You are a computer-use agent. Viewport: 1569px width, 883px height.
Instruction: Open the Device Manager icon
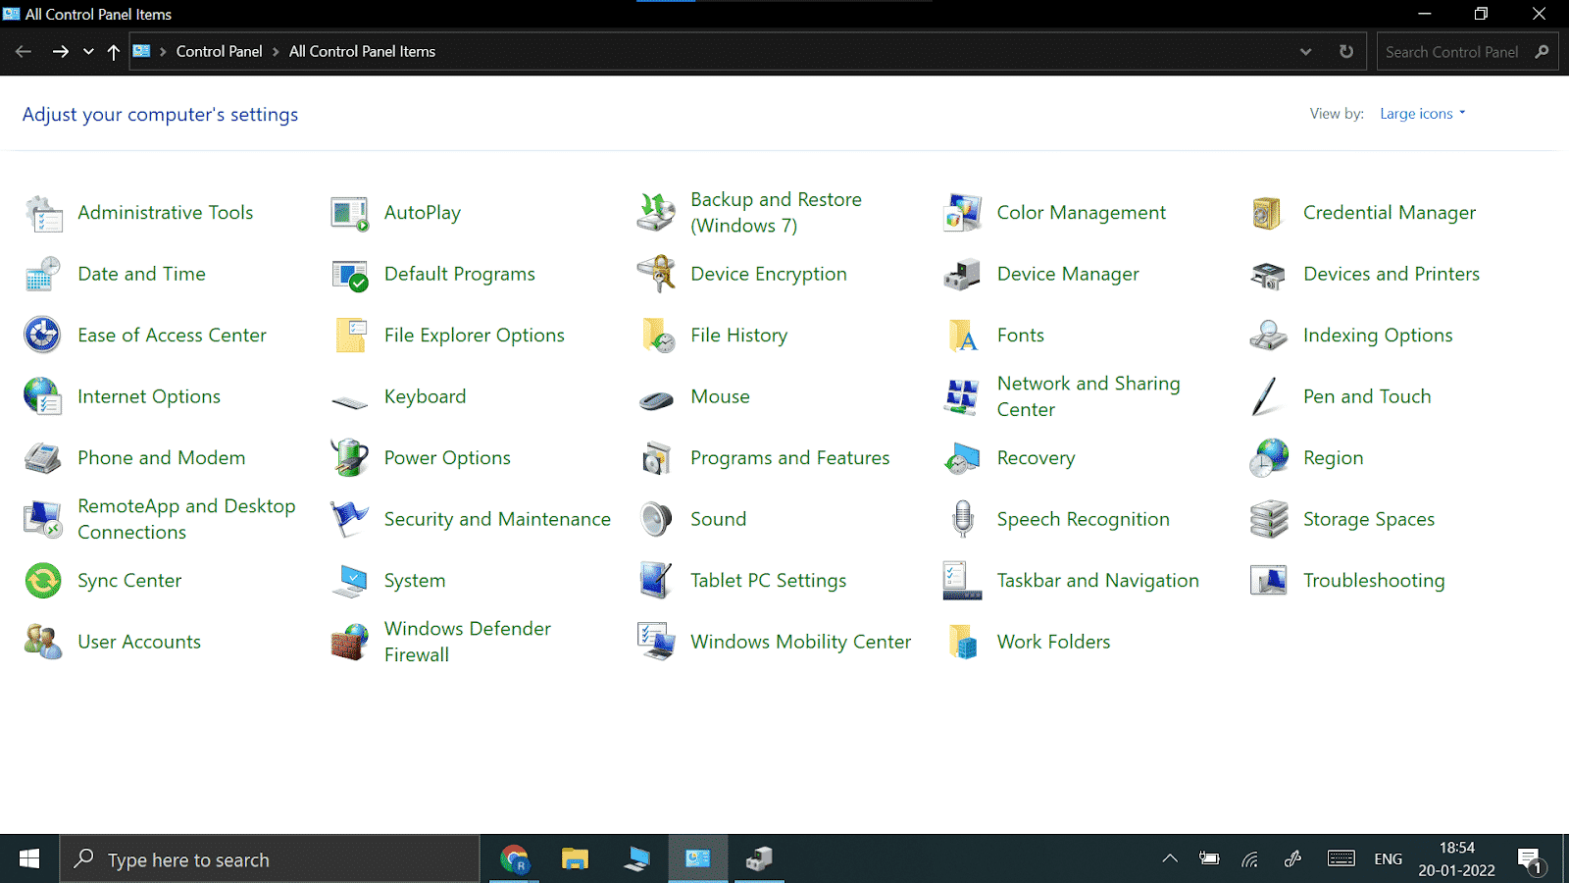(x=962, y=275)
